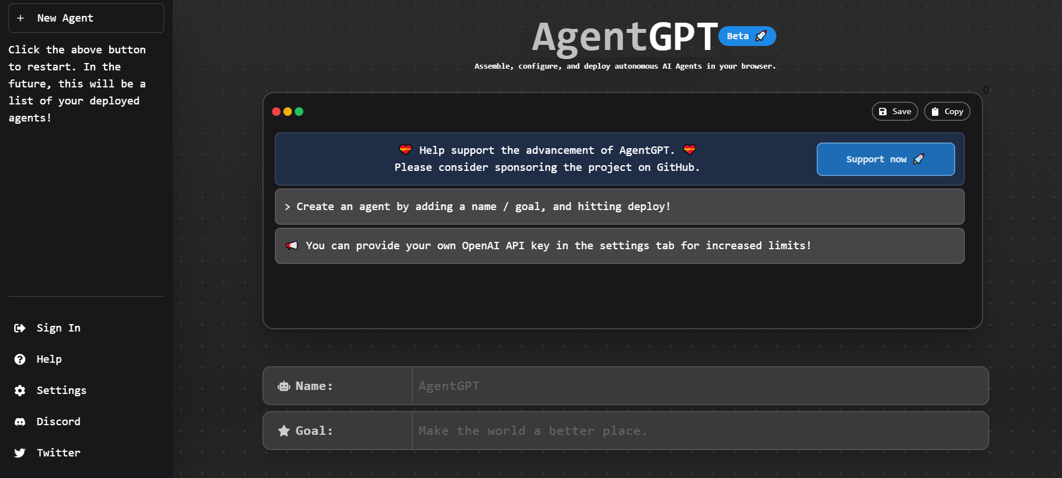Click the left heart icon in support banner

405,150
